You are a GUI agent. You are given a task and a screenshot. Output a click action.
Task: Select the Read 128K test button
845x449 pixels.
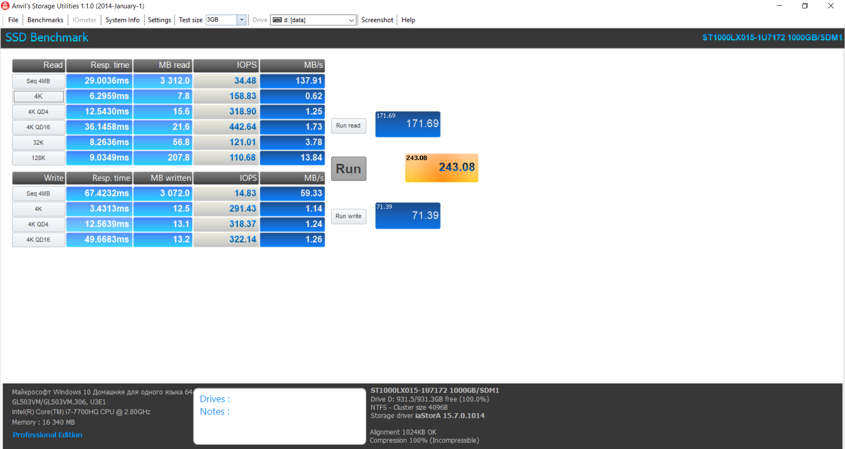[39, 158]
